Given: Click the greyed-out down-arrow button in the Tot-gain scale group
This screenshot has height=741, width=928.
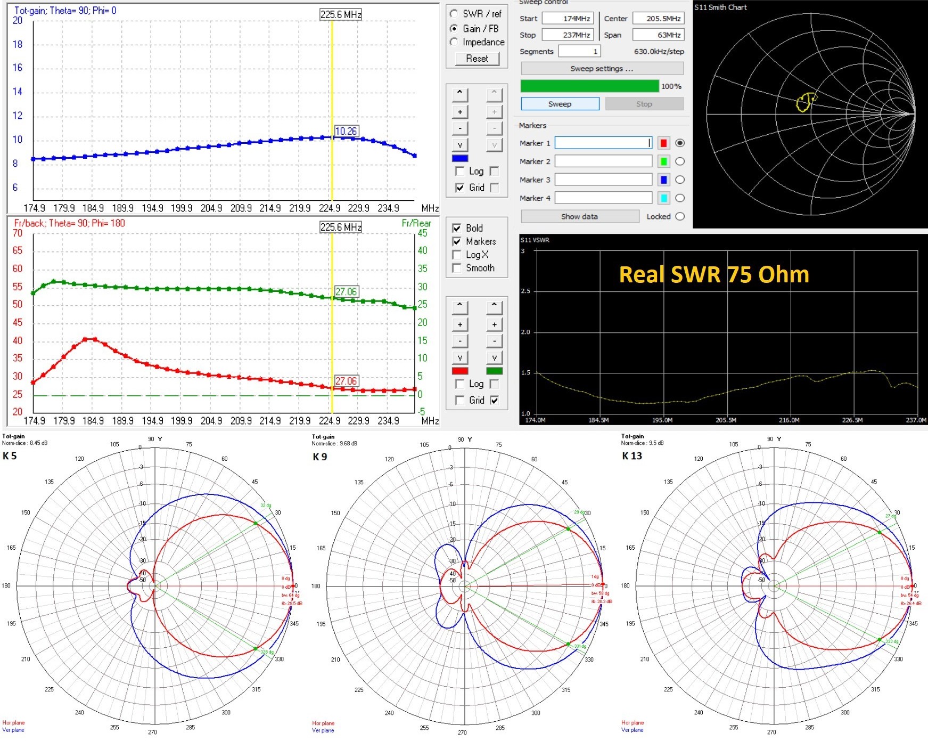Looking at the screenshot, I should (x=494, y=145).
